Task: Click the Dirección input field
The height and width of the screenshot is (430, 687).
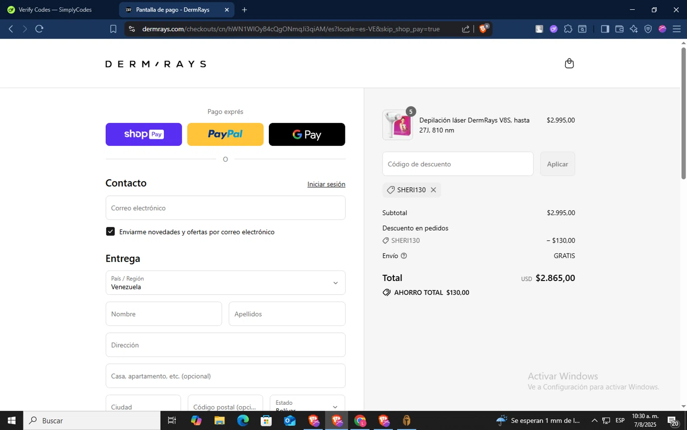Action: point(225,345)
